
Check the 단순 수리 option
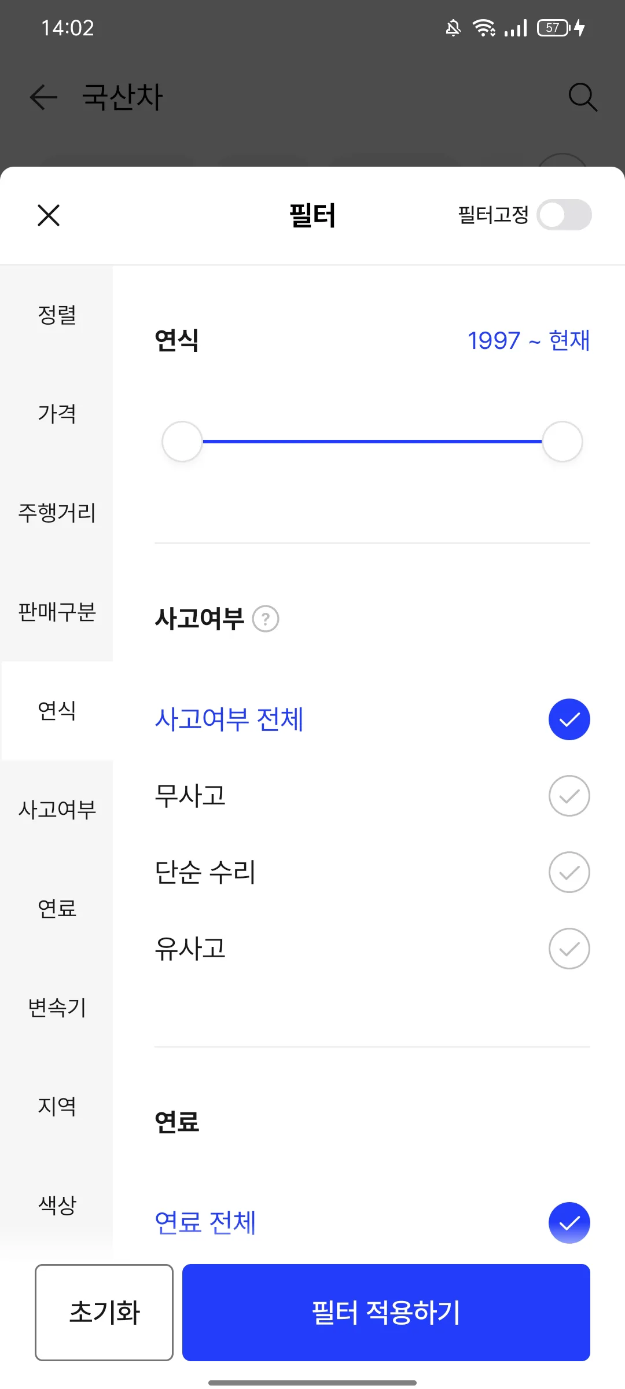pos(569,872)
